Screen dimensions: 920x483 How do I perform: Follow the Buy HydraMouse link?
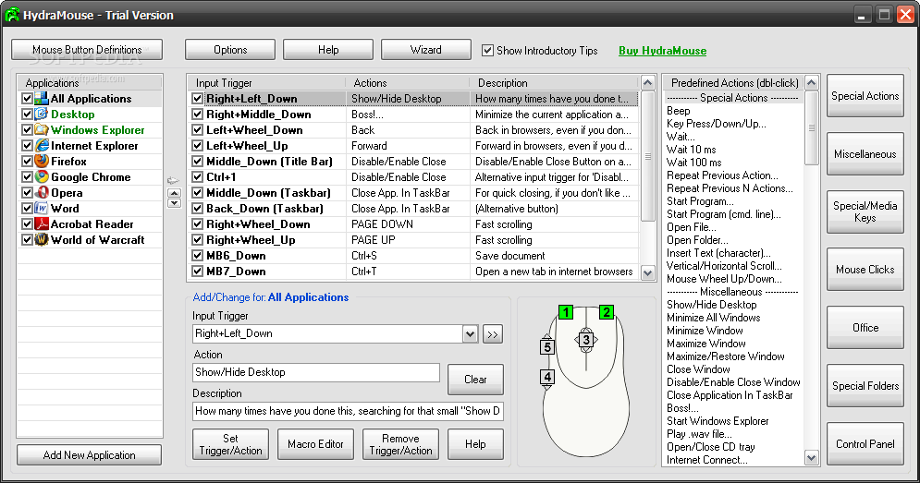662,51
